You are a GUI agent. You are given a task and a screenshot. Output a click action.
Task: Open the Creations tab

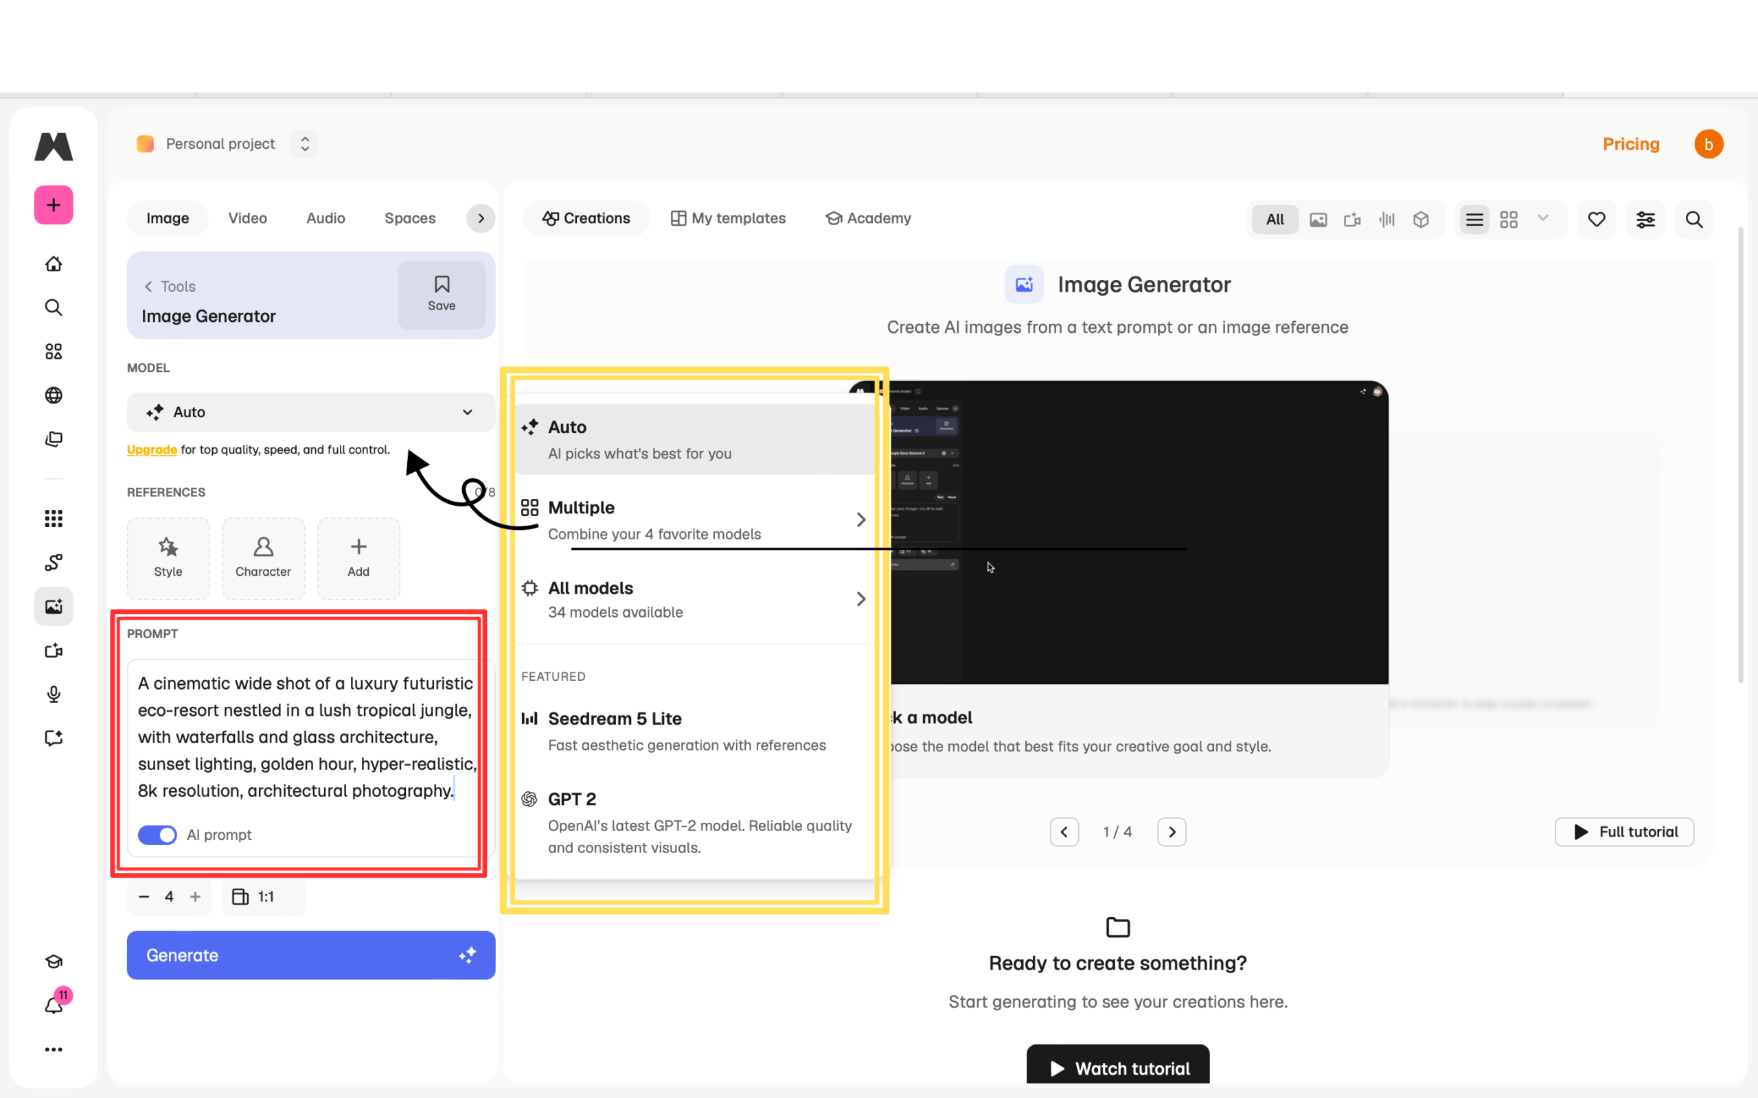586,218
